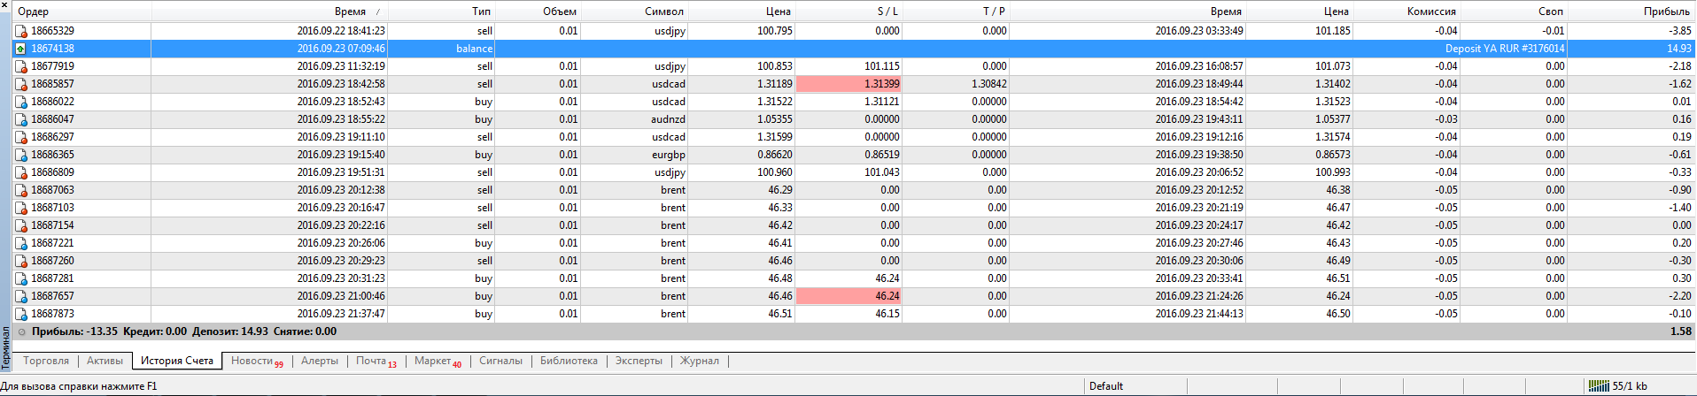
Task: Click the connection bars indicator showing 55/1 kb
Action: (1599, 386)
